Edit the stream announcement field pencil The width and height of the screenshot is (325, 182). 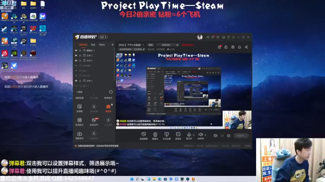point(177,45)
